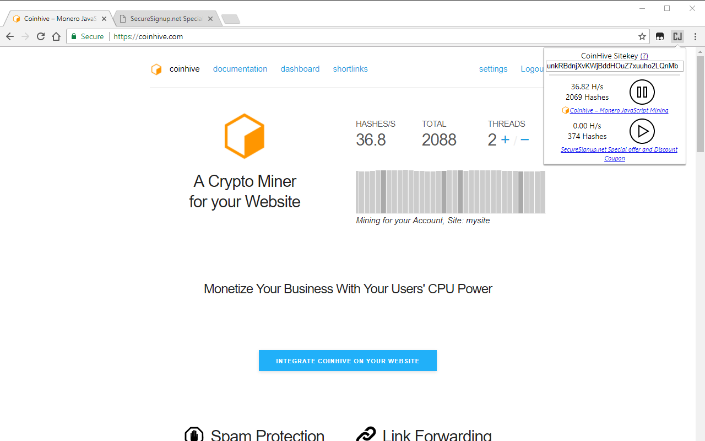Follow the Coinhive – Monero JavaScript Mining popup link
The image size is (705, 441).
(x=619, y=110)
